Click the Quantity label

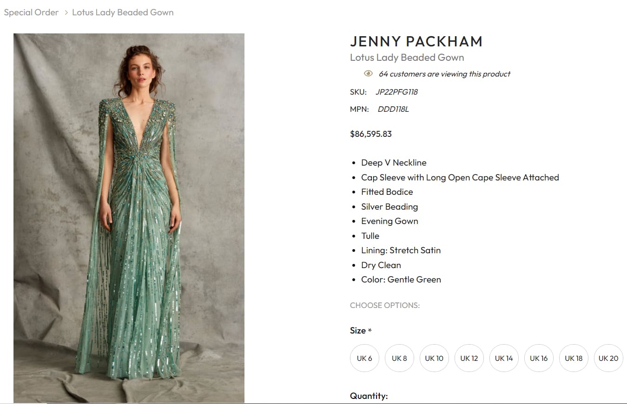(x=369, y=396)
